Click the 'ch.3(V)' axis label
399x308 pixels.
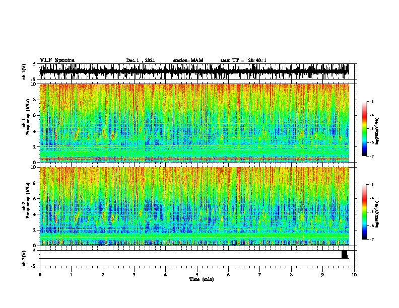point(24,258)
